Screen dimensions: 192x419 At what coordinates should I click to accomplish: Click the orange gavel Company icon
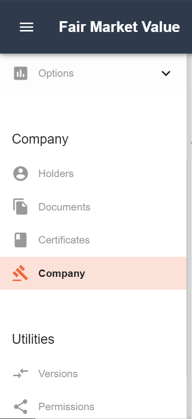pos(20,273)
